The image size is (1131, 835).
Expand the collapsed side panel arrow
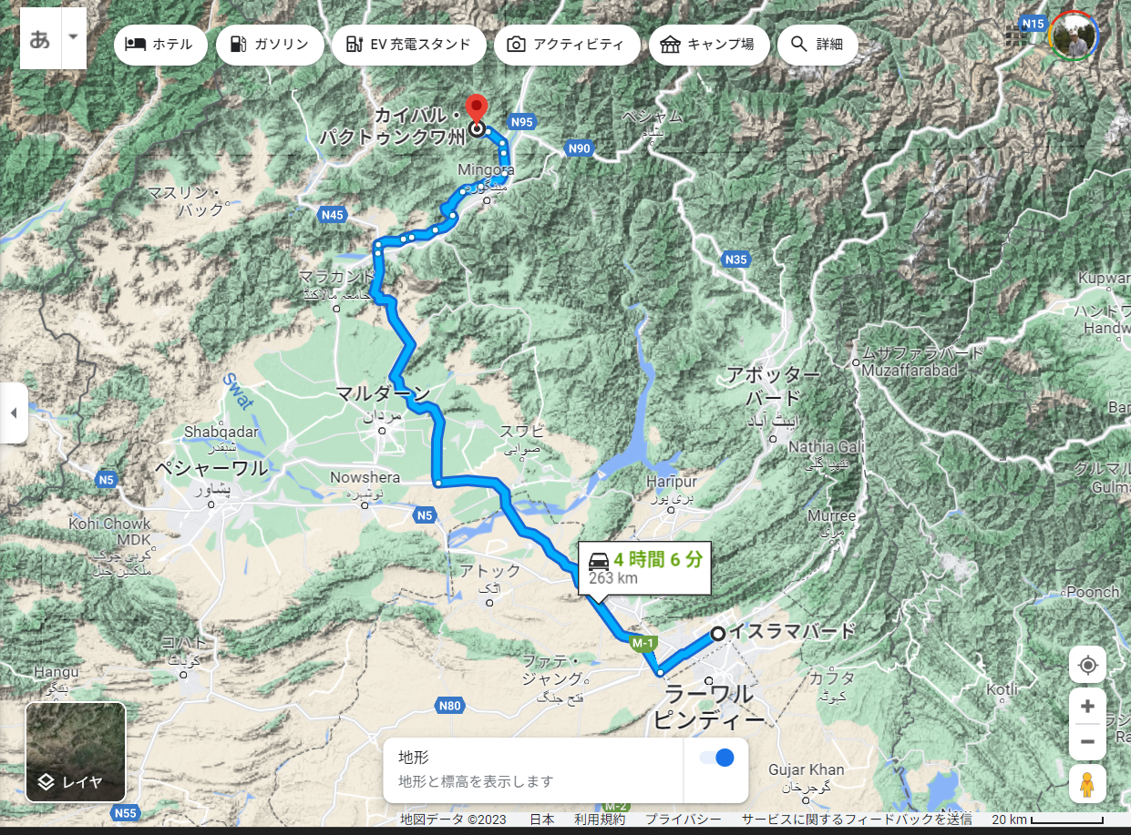point(14,412)
